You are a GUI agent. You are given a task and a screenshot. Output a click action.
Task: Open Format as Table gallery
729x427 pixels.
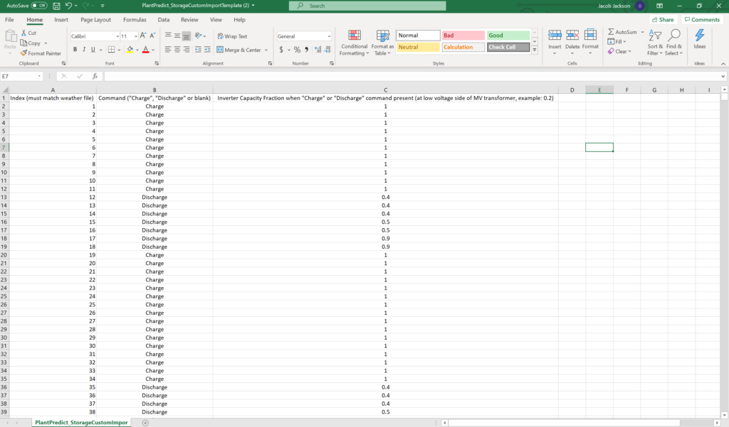pos(382,43)
